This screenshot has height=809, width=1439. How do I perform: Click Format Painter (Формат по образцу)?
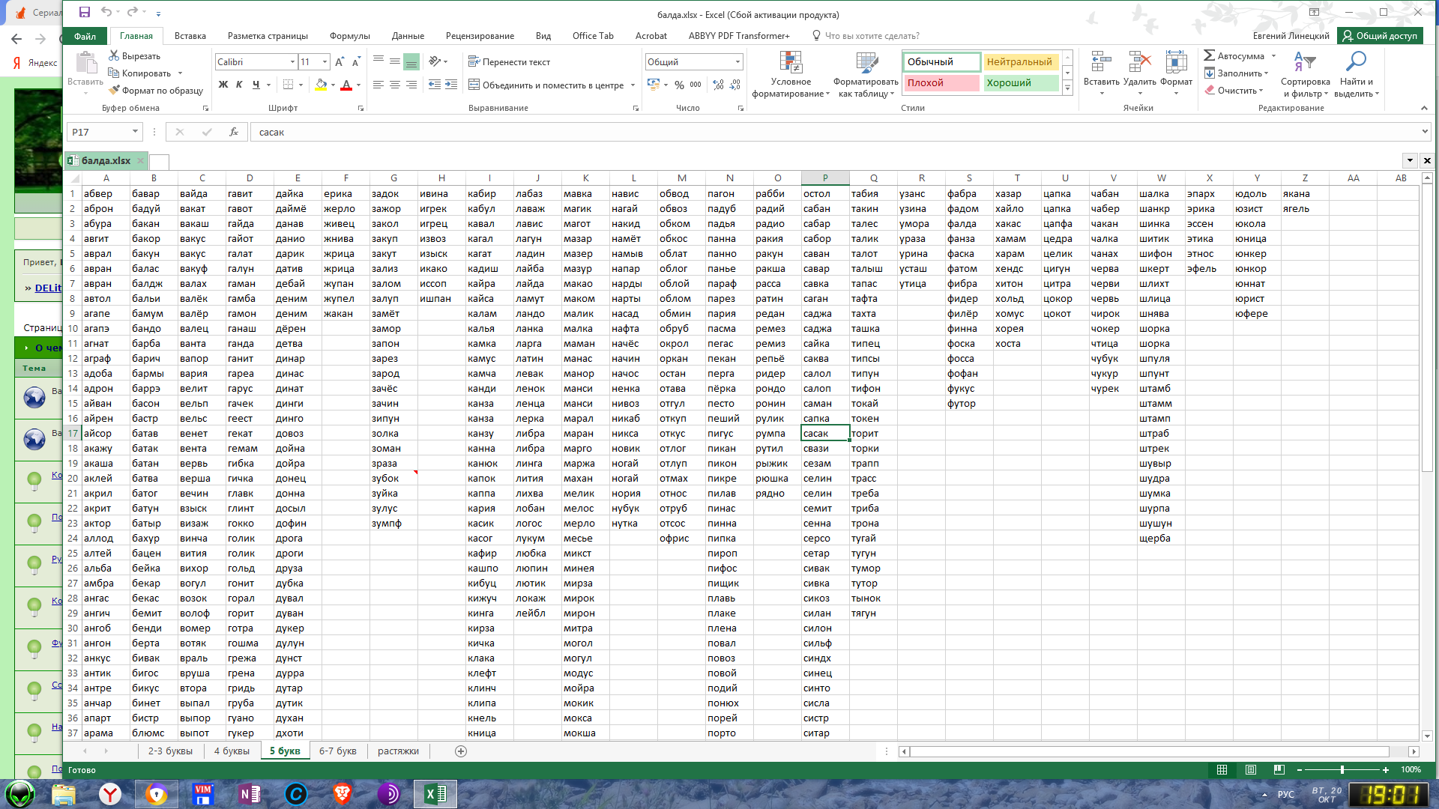pyautogui.click(x=156, y=91)
